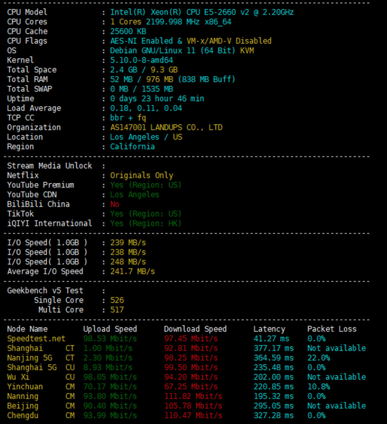Click the CPU Cache value 25600 KB
The width and height of the screenshot is (387, 424).
tap(128, 31)
